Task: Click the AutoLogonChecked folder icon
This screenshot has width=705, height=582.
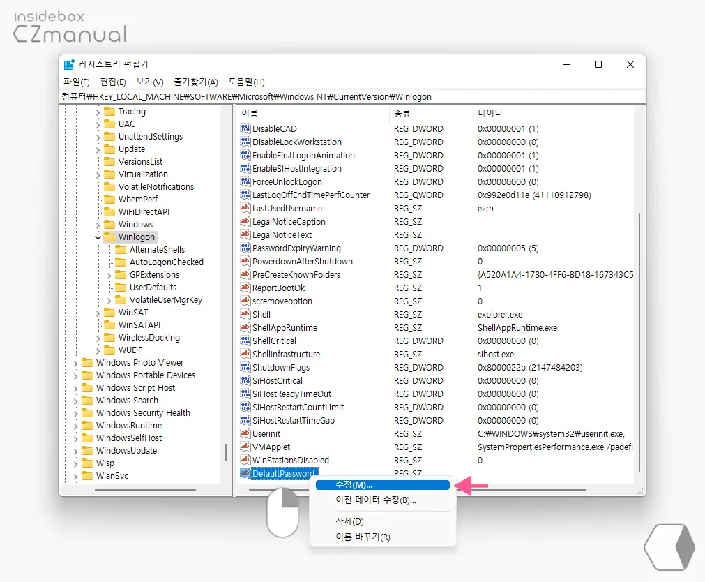Action: pyautogui.click(x=121, y=262)
